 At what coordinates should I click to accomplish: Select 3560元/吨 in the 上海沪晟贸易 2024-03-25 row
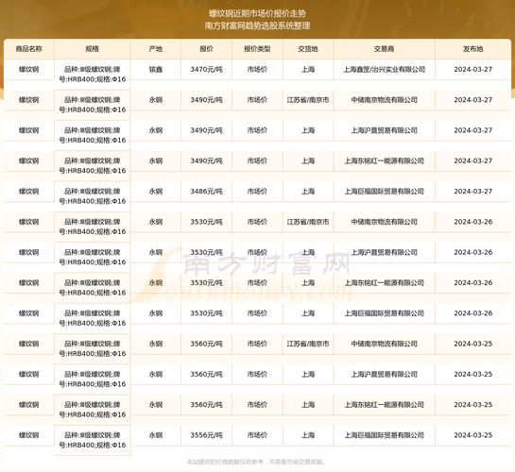(x=206, y=374)
